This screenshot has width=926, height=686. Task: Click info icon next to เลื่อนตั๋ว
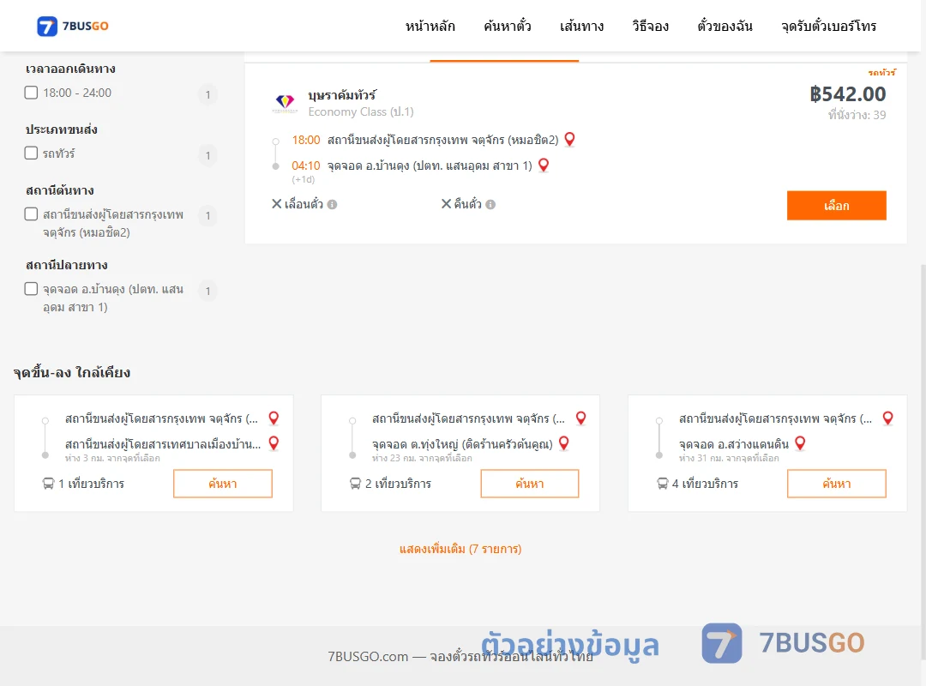[x=333, y=204]
